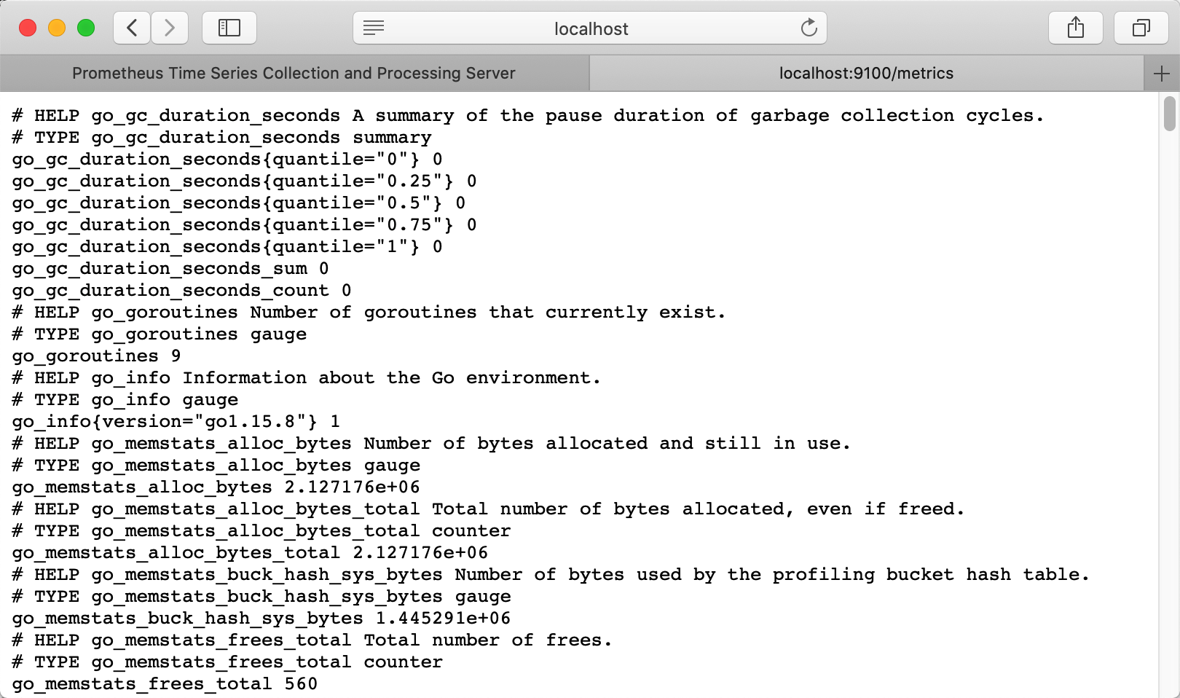Image resolution: width=1180 pixels, height=698 pixels.
Task: Click the go_info version go1.15.8 line
Action: click(176, 422)
